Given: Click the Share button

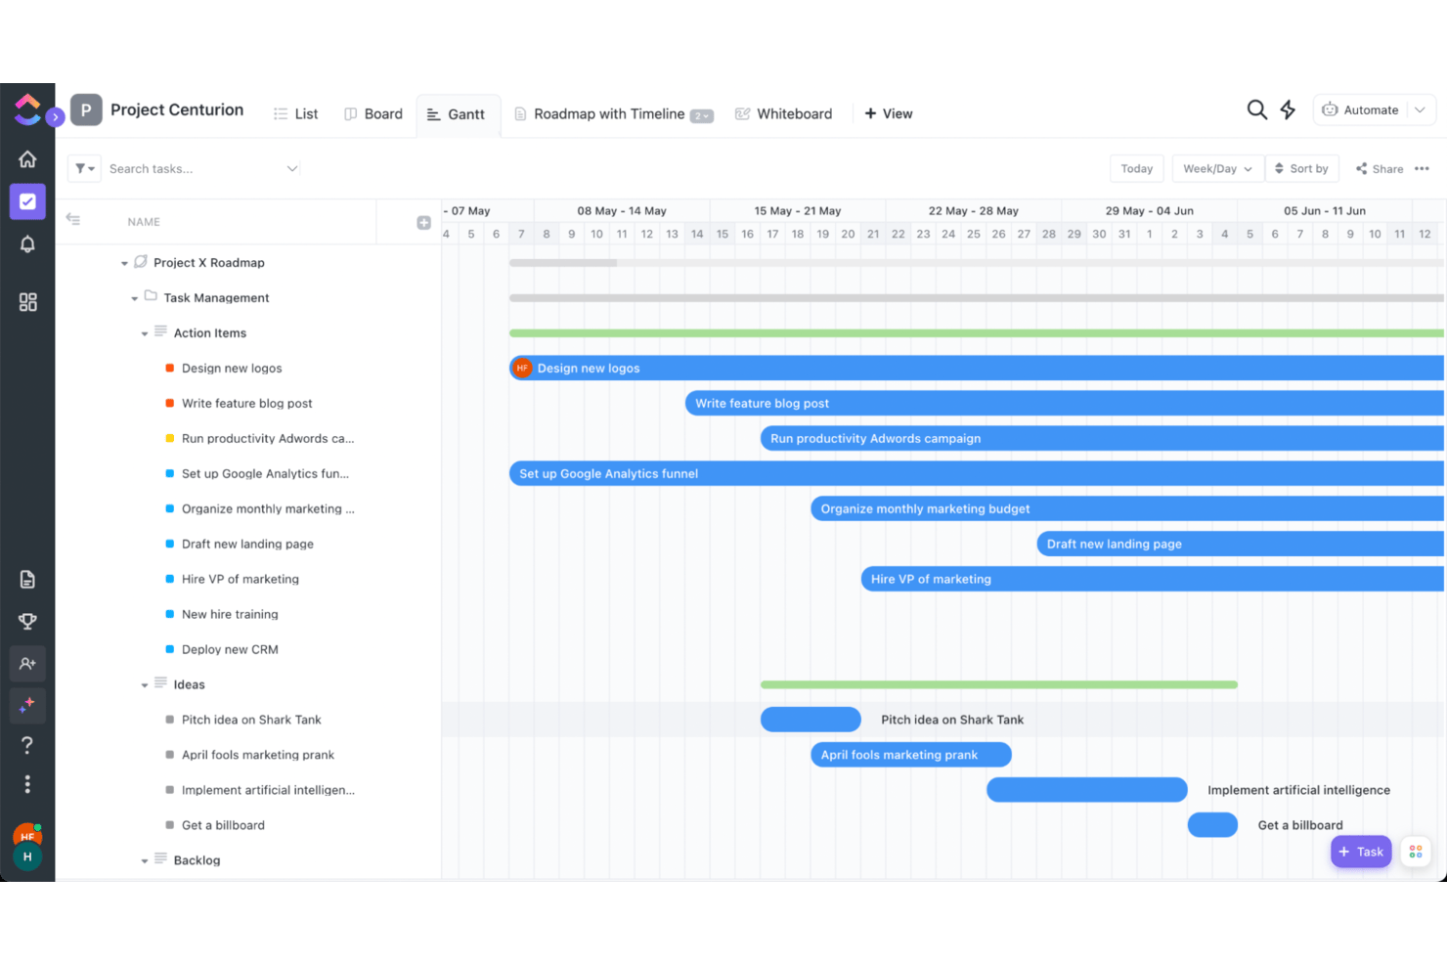Looking at the screenshot, I should click(1380, 169).
